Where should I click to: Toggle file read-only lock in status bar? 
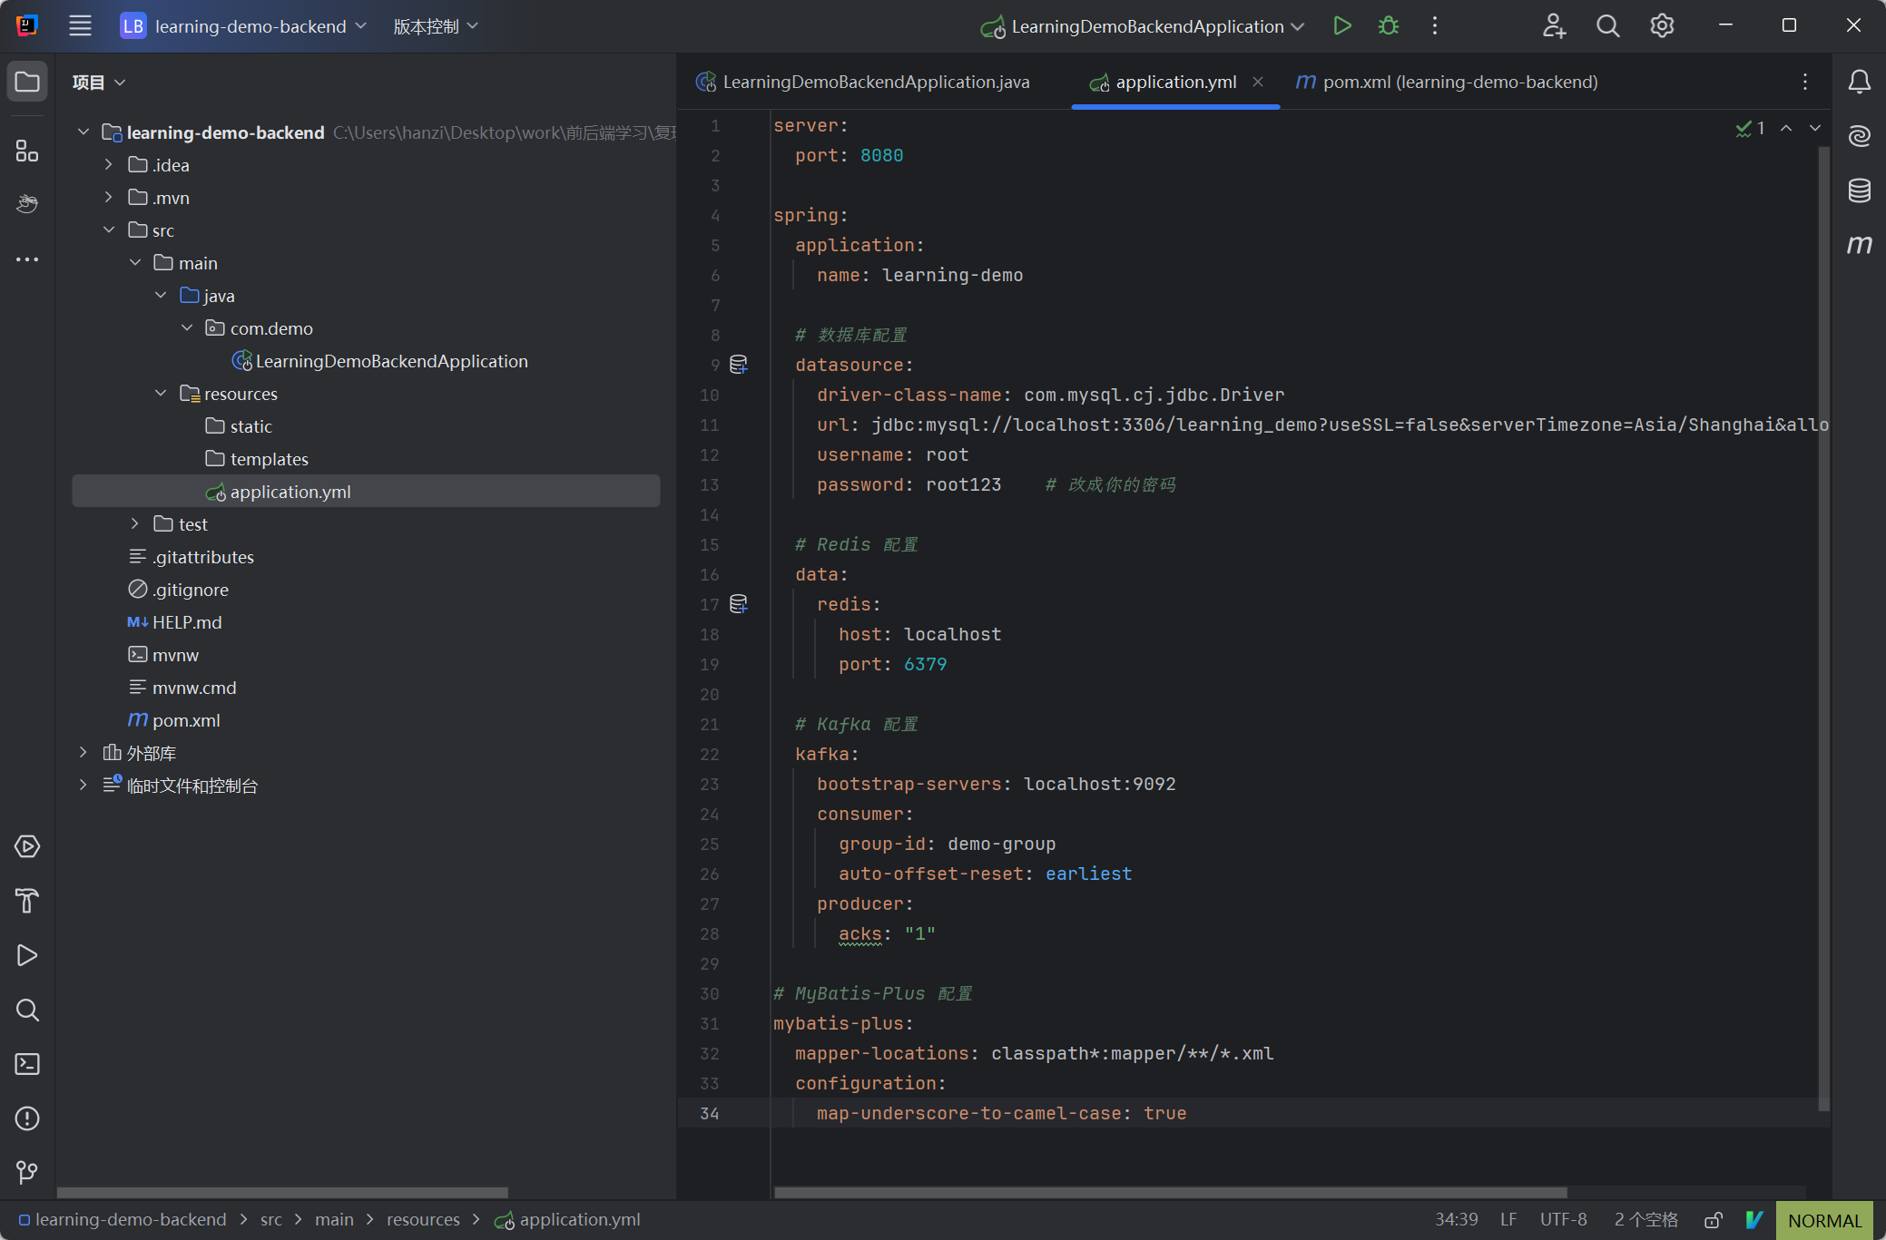(1713, 1220)
